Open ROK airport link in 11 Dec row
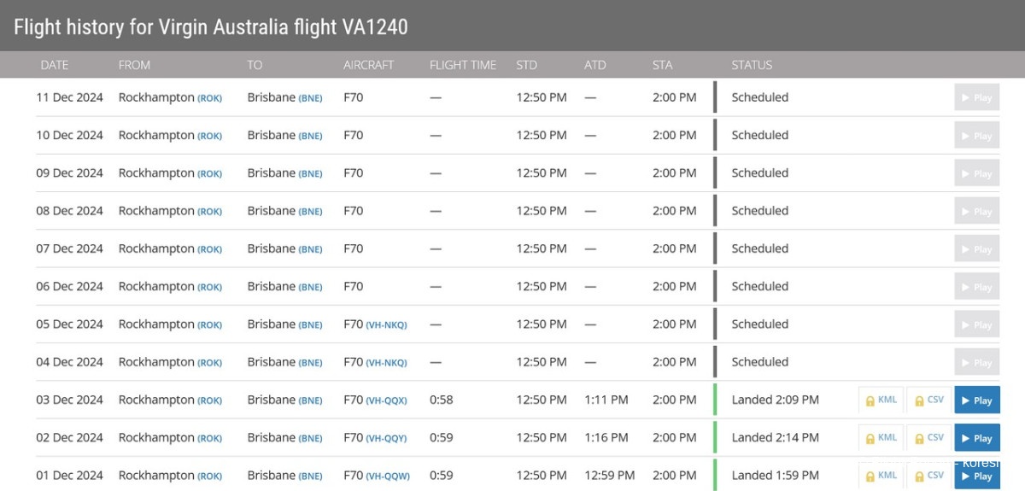This screenshot has height=491, width=1025. (x=209, y=98)
